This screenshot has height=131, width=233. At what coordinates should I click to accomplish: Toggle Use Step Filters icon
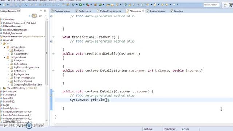pyautogui.click(x=68, y=5)
